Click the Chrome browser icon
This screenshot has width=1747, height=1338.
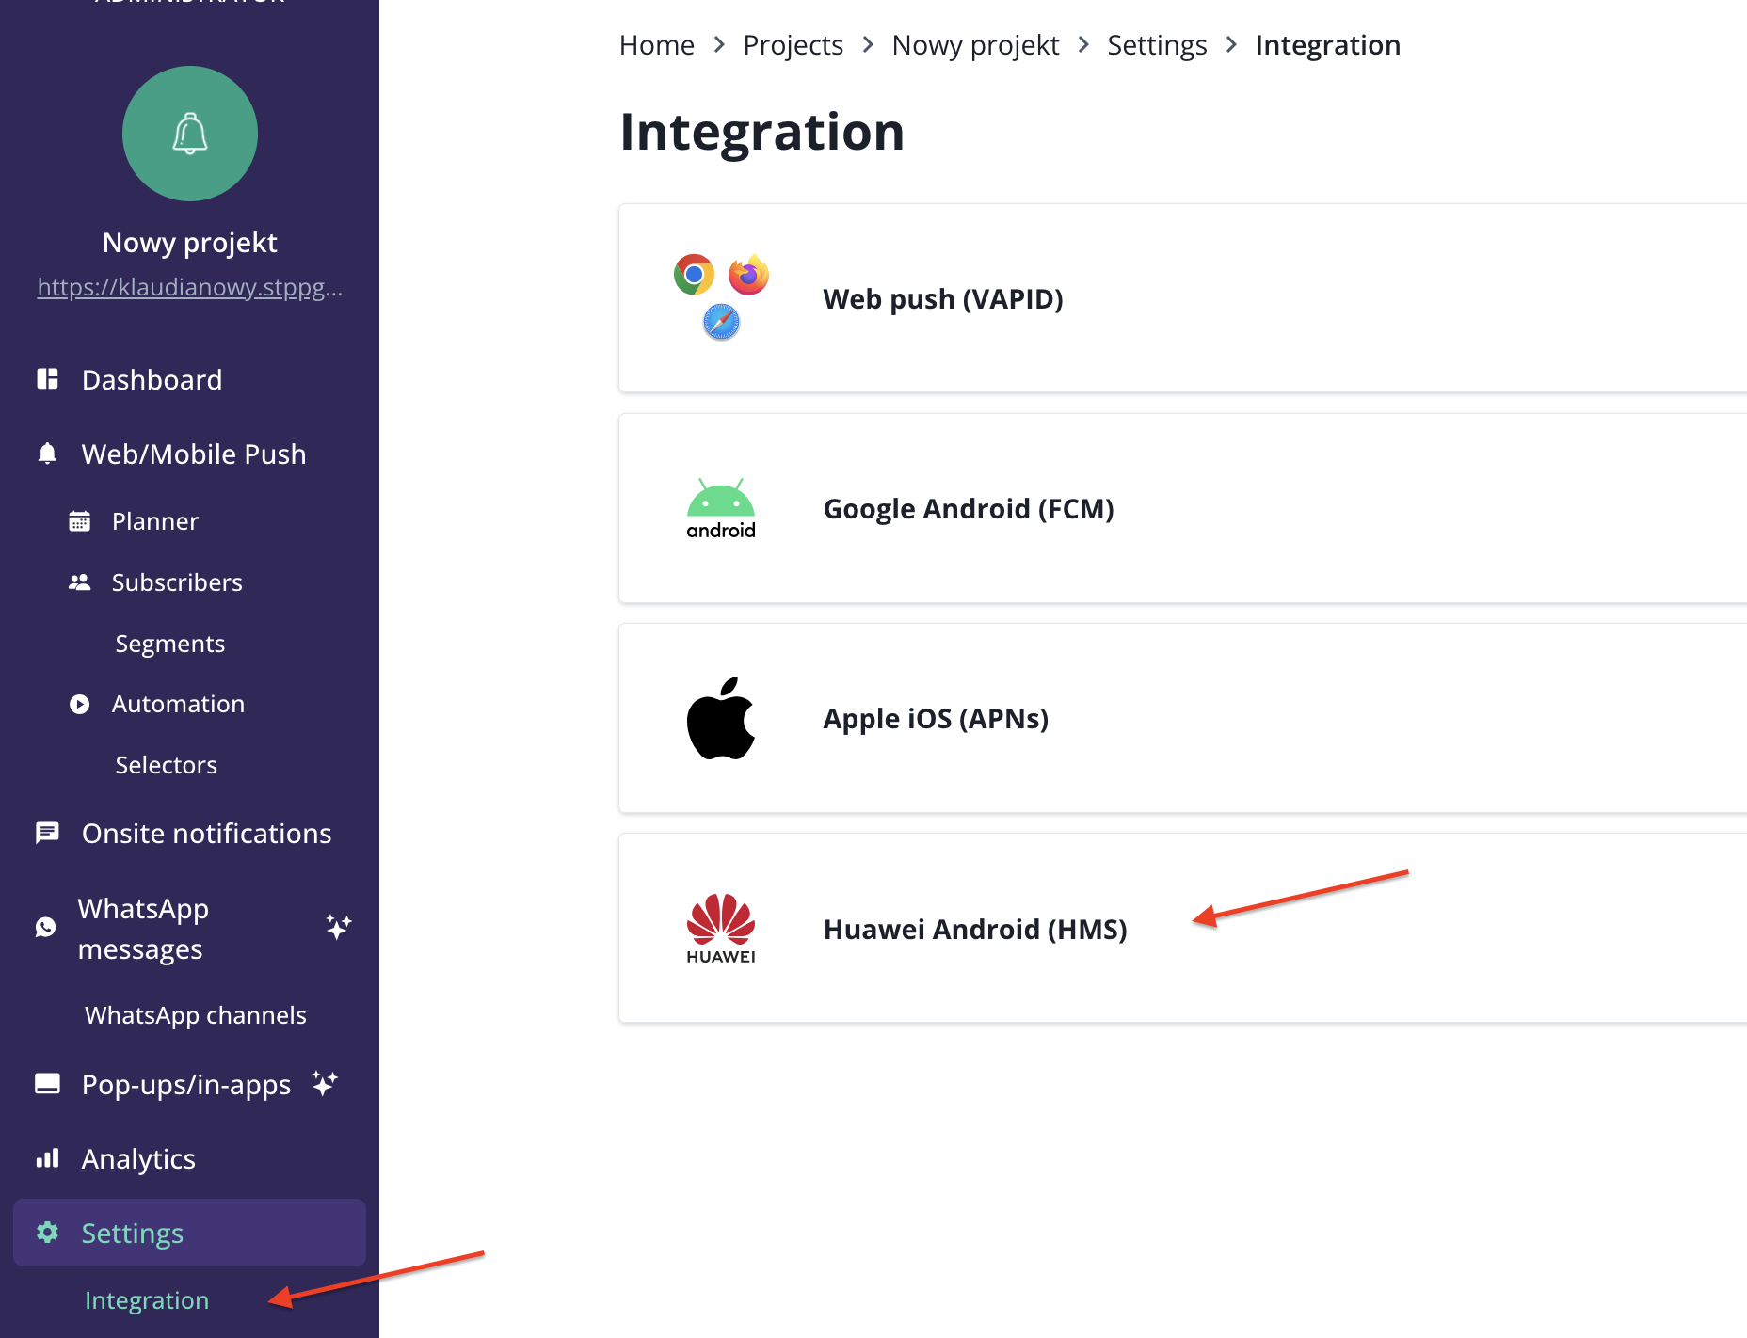[694, 275]
